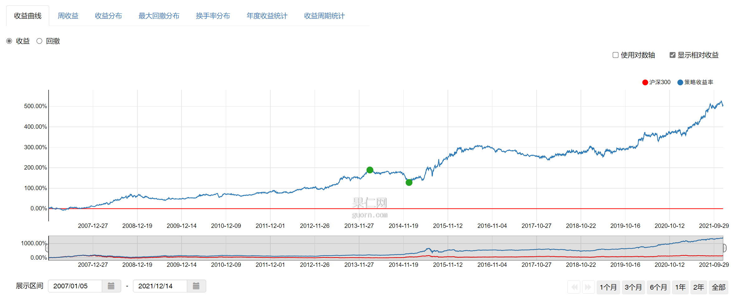The width and height of the screenshot is (731, 298).
Task: Open the 周收益 tab
Action: tap(68, 16)
